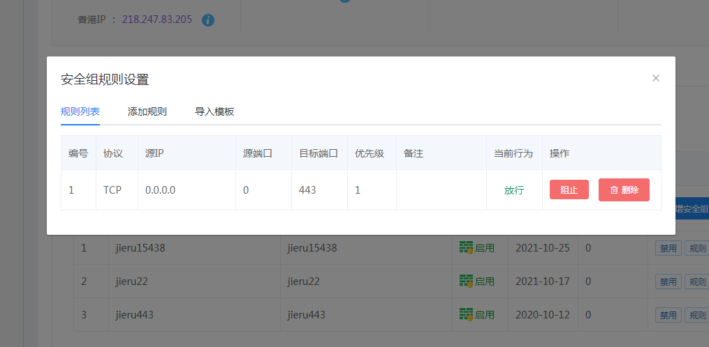
Task: Click the firewall icon in the jieru22 row
Action: pyautogui.click(x=466, y=281)
